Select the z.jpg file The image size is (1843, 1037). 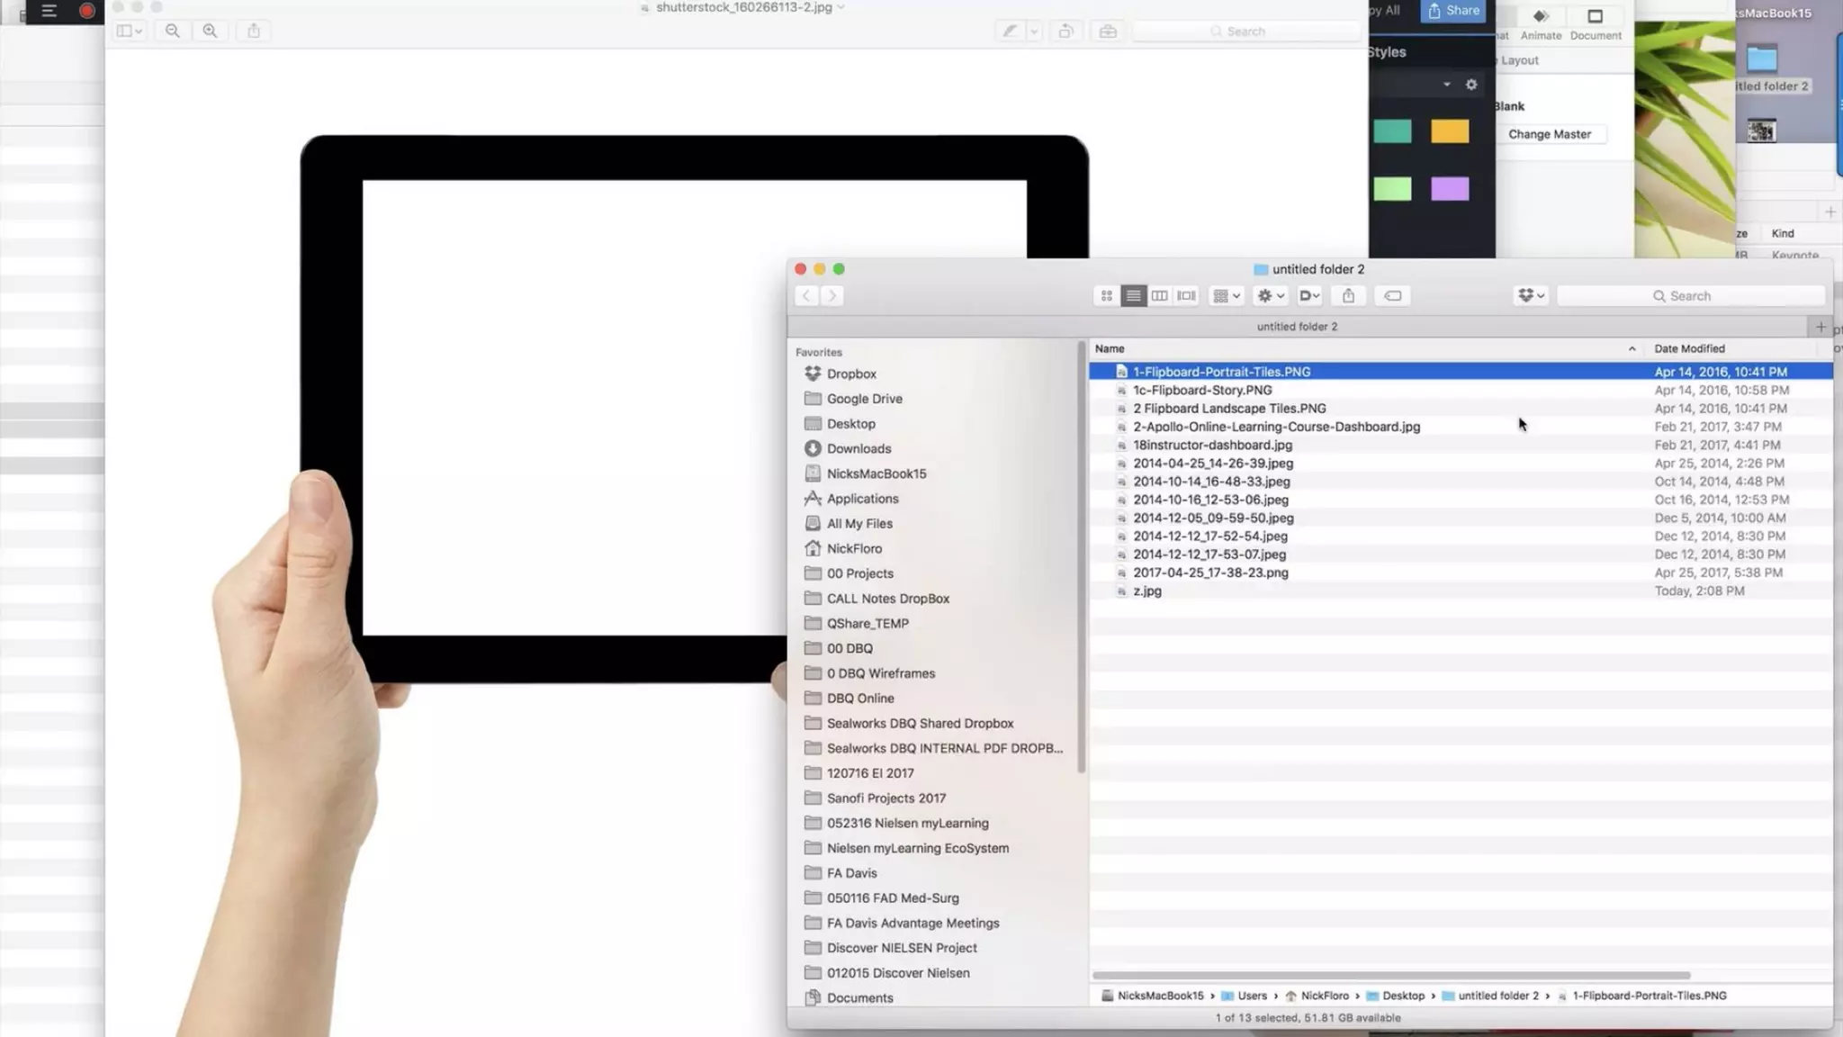[x=1146, y=591]
